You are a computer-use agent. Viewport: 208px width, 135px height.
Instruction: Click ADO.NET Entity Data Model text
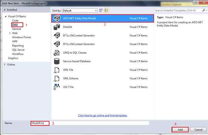click(x=79, y=18)
